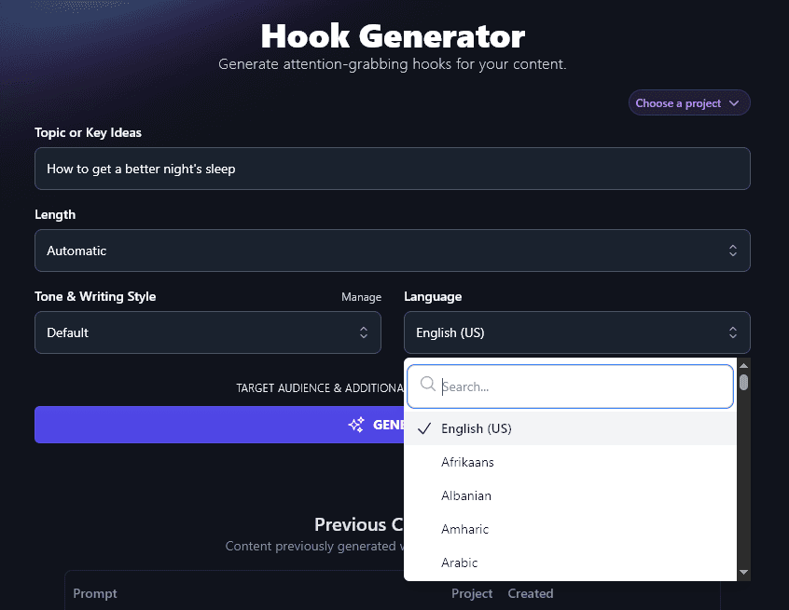
Task: Click the search magnifier icon in the language search
Action: tap(427, 384)
